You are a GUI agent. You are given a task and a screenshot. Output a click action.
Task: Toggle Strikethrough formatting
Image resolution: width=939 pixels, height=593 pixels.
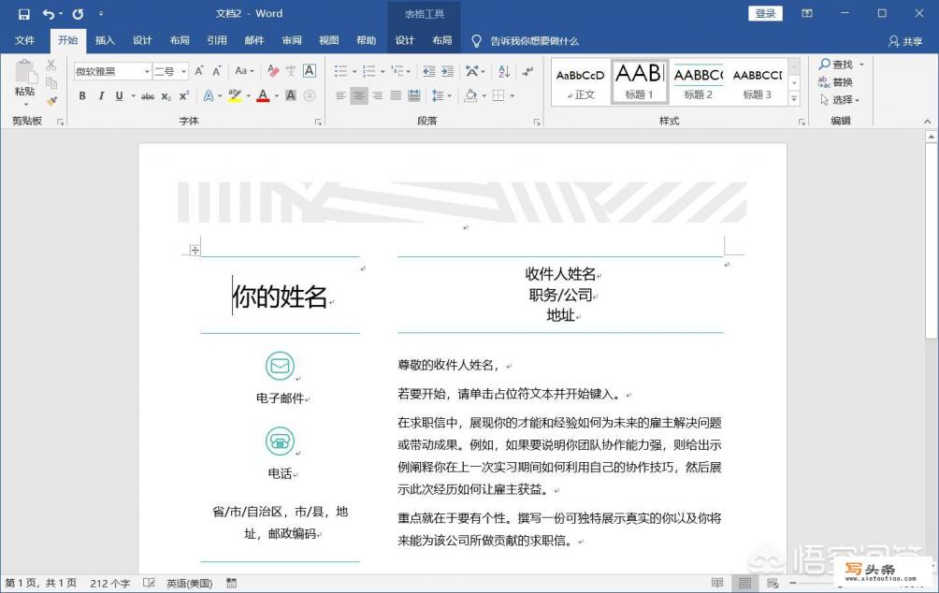[x=148, y=95]
